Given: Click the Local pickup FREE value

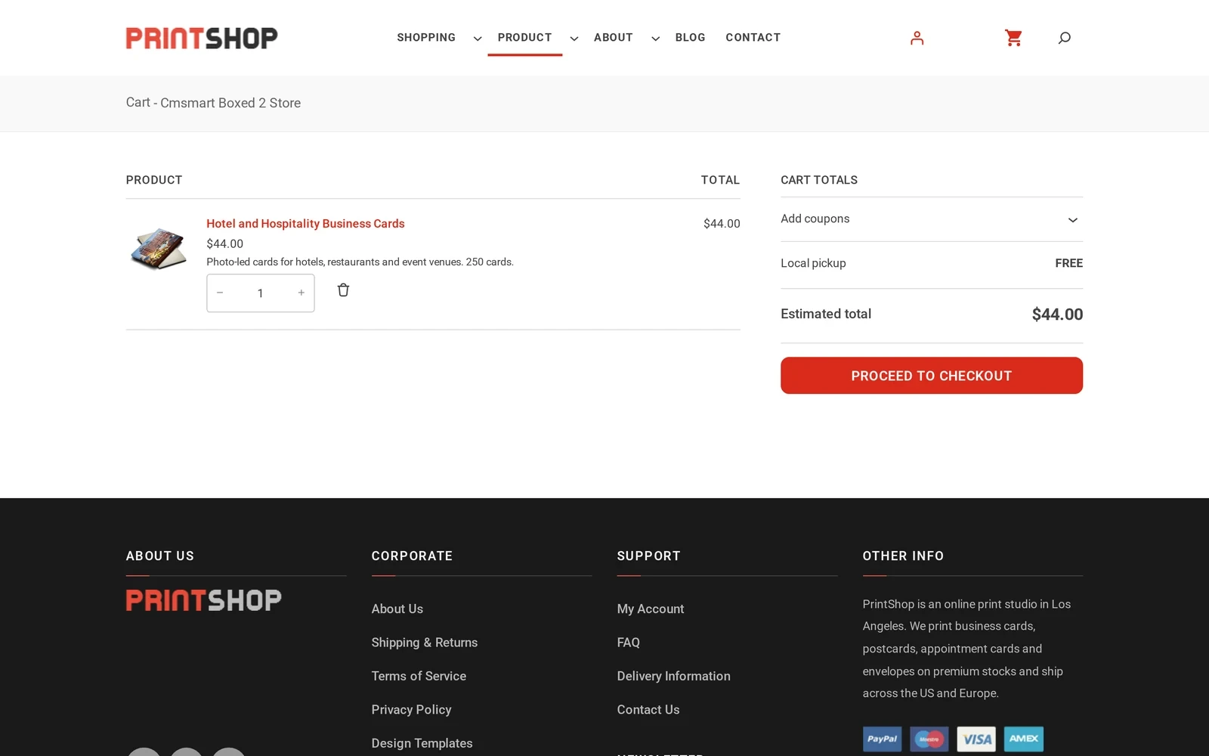Looking at the screenshot, I should [1068, 263].
